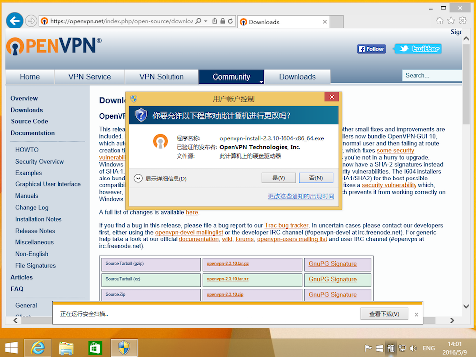Switch to the Downloads browser tab

tap(283, 22)
